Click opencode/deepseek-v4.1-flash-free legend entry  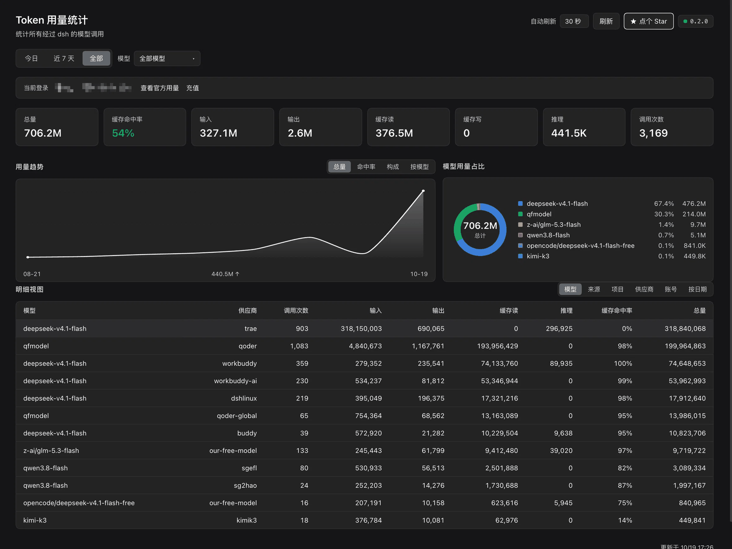(612, 246)
